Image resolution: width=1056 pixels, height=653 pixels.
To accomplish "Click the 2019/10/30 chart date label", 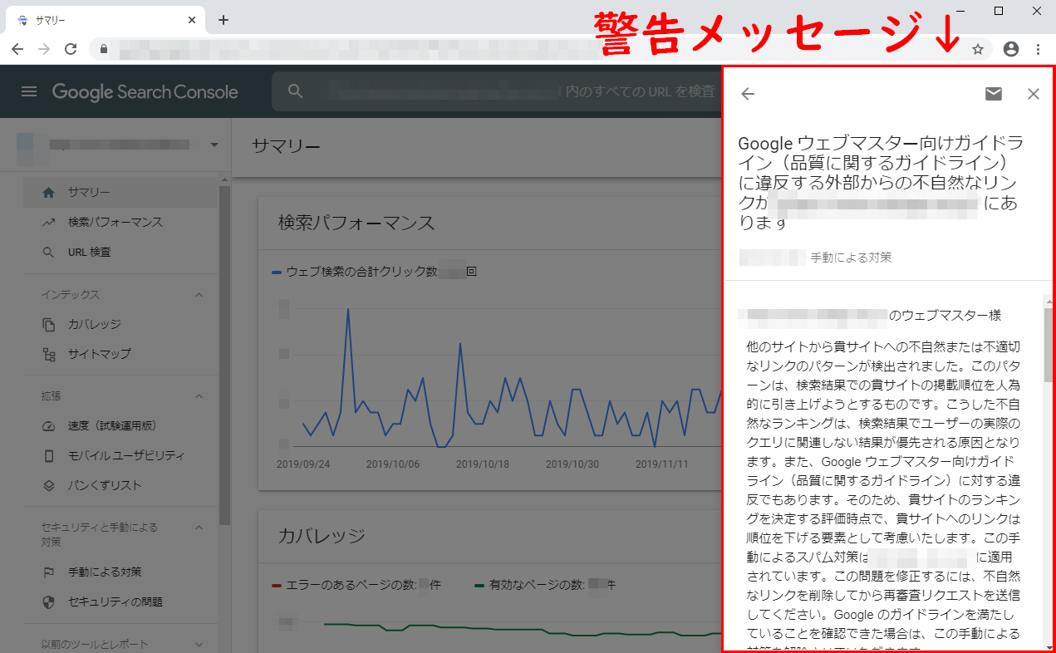I will pyautogui.click(x=572, y=464).
